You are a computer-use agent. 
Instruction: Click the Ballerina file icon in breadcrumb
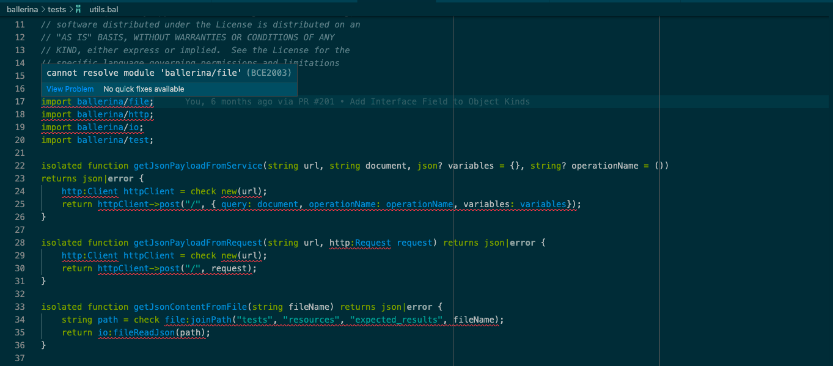pyautogui.click(x=79, y=9)
